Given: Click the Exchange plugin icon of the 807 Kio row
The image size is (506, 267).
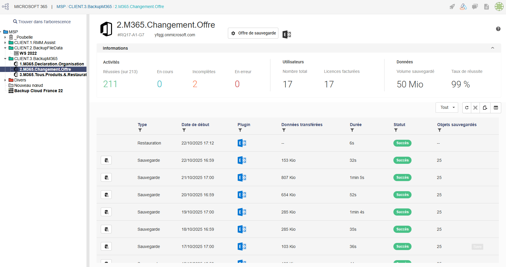Looking at the screenshot, I should coord(242,178).
